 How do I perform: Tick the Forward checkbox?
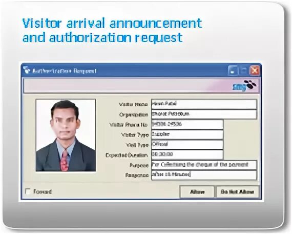click(x=28, y=191)
